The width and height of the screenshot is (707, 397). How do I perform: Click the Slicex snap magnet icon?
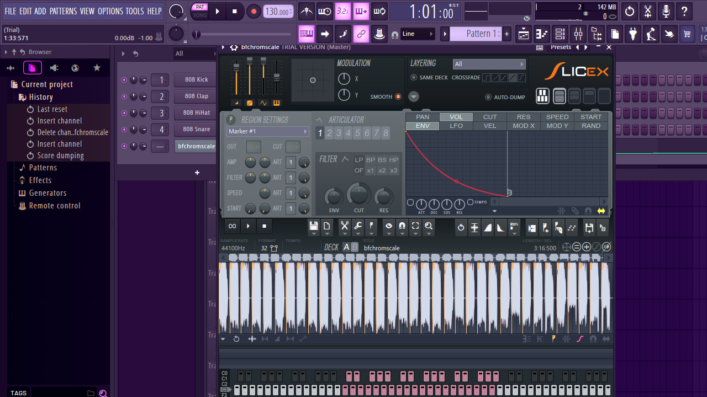402,226
